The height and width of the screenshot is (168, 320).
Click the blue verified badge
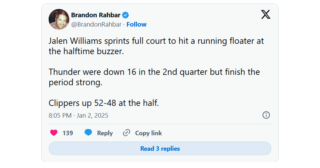[x=126, y=15]
